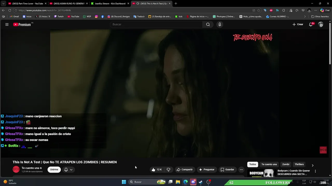Screen dimensions: 332x186
Task: Open browser tab list dropdown arrow
Action: pyautogui.click(x=3, y=4)
